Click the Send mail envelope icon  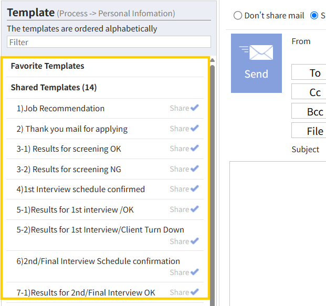coord(256,63)
